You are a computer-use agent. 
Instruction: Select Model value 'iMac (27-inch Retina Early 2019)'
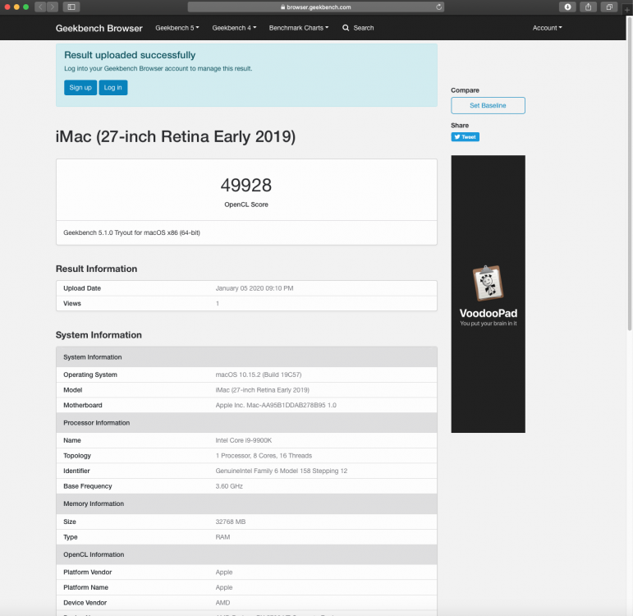tap(263, 390)
